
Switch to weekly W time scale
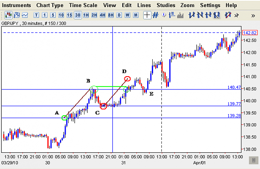pos(127,15)
